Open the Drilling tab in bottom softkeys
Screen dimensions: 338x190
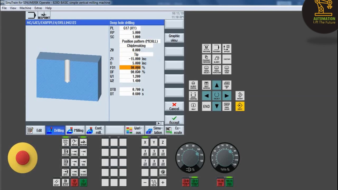[x=55, y=130]
